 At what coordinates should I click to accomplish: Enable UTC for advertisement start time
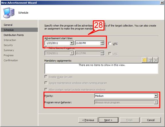110,43
